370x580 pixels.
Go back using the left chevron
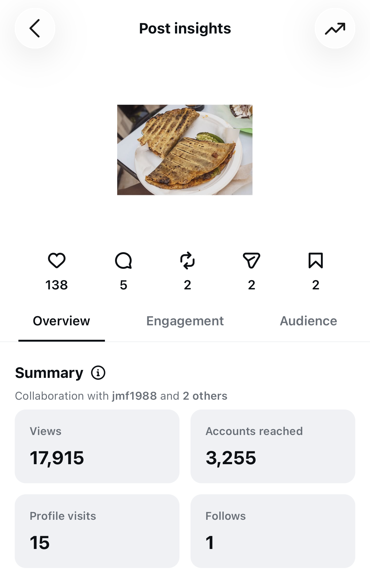click(35, 28)
